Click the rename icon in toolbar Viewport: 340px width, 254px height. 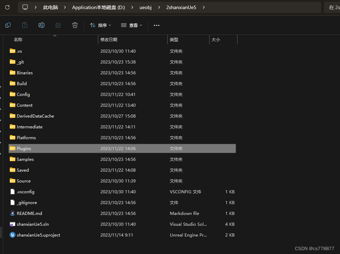pos(41,25)
